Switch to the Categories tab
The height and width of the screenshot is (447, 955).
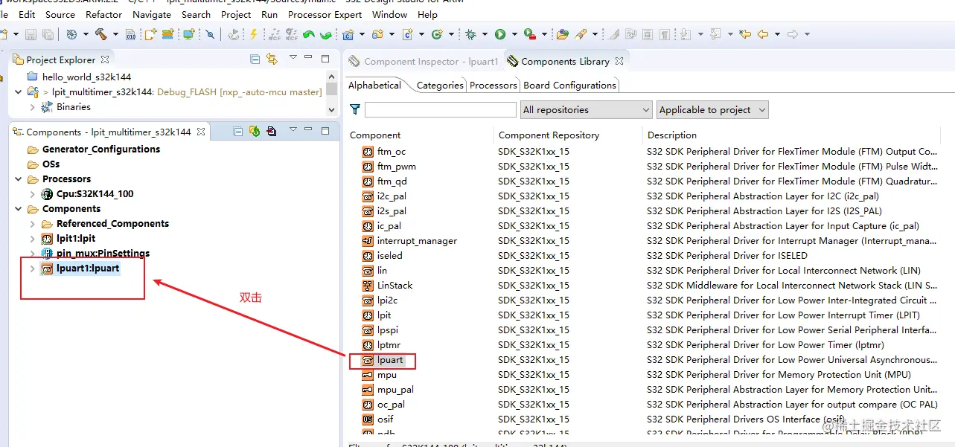tap(440, 86)
